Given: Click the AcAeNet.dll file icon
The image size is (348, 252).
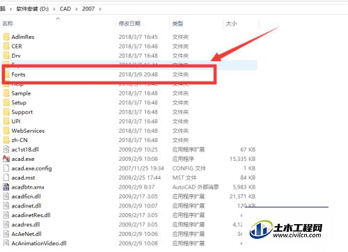Looking at the screenshot, I should [6, 234].
